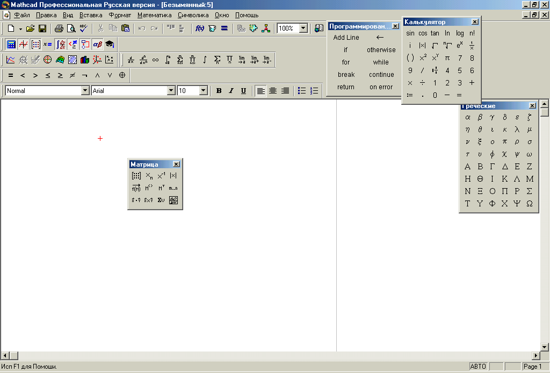The image size is (550, 373).
Task: Open the font size 10 dropdown
Action: (203, 90)
